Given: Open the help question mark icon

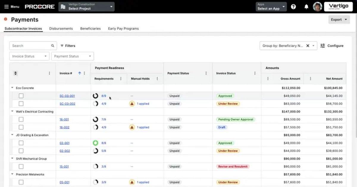Looking at the screenshot, I should pos(293,7).
